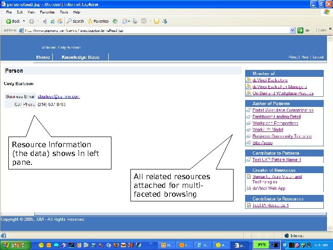Open the Tools menu
The width and height of the screenshot is (333, 250).
point(64,12)
